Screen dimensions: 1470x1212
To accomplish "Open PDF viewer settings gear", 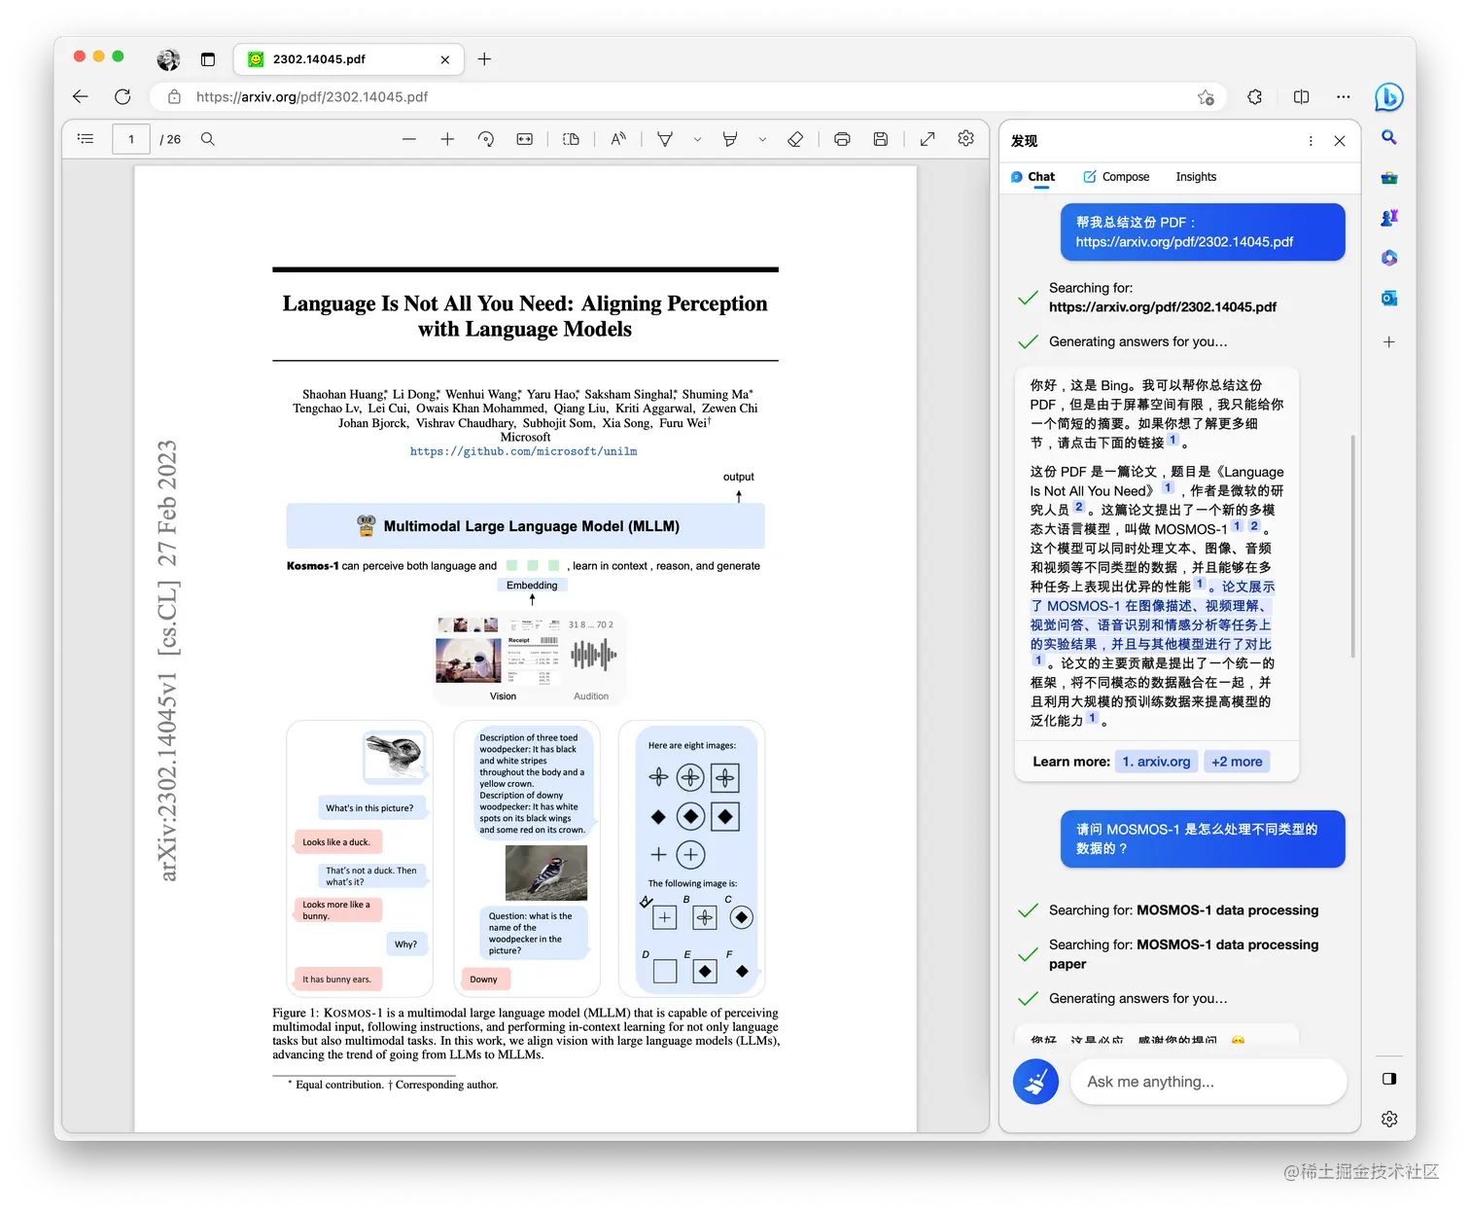I will 965,139.
